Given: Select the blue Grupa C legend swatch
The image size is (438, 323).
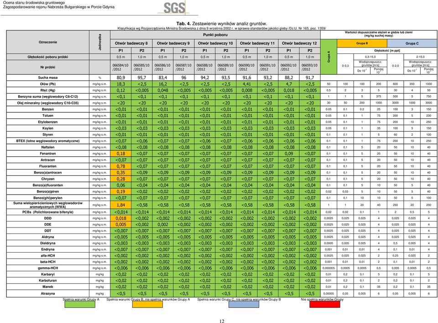Looking at the screenshot, I should [244, 304].
